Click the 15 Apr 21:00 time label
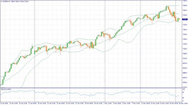The width and height of the screenshot is (188, 105). (x=23, y=103)
